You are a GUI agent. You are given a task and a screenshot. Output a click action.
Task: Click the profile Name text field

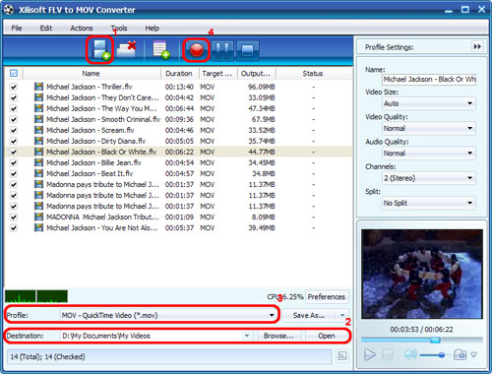point(429,79)
